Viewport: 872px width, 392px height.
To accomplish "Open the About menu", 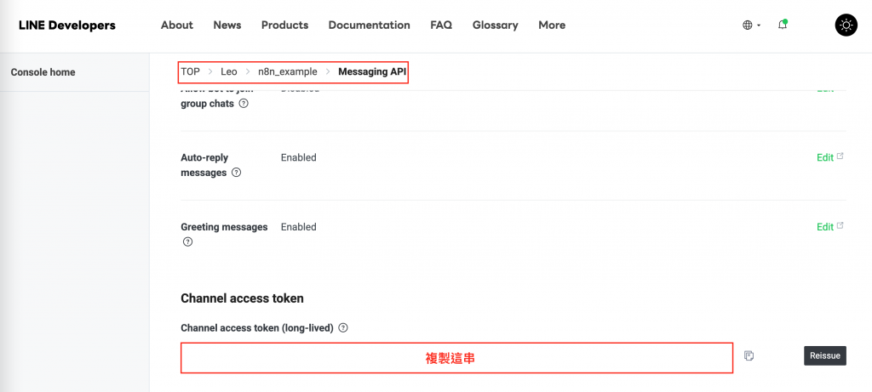I will [x=177, y=25].
